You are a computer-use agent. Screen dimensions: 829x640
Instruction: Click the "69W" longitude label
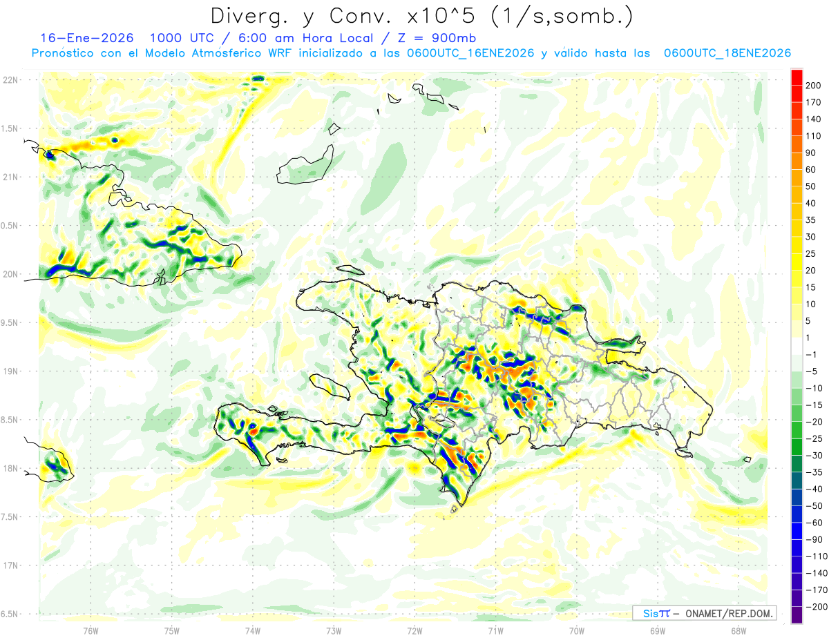pyautogui.click(x=658, y=631)
